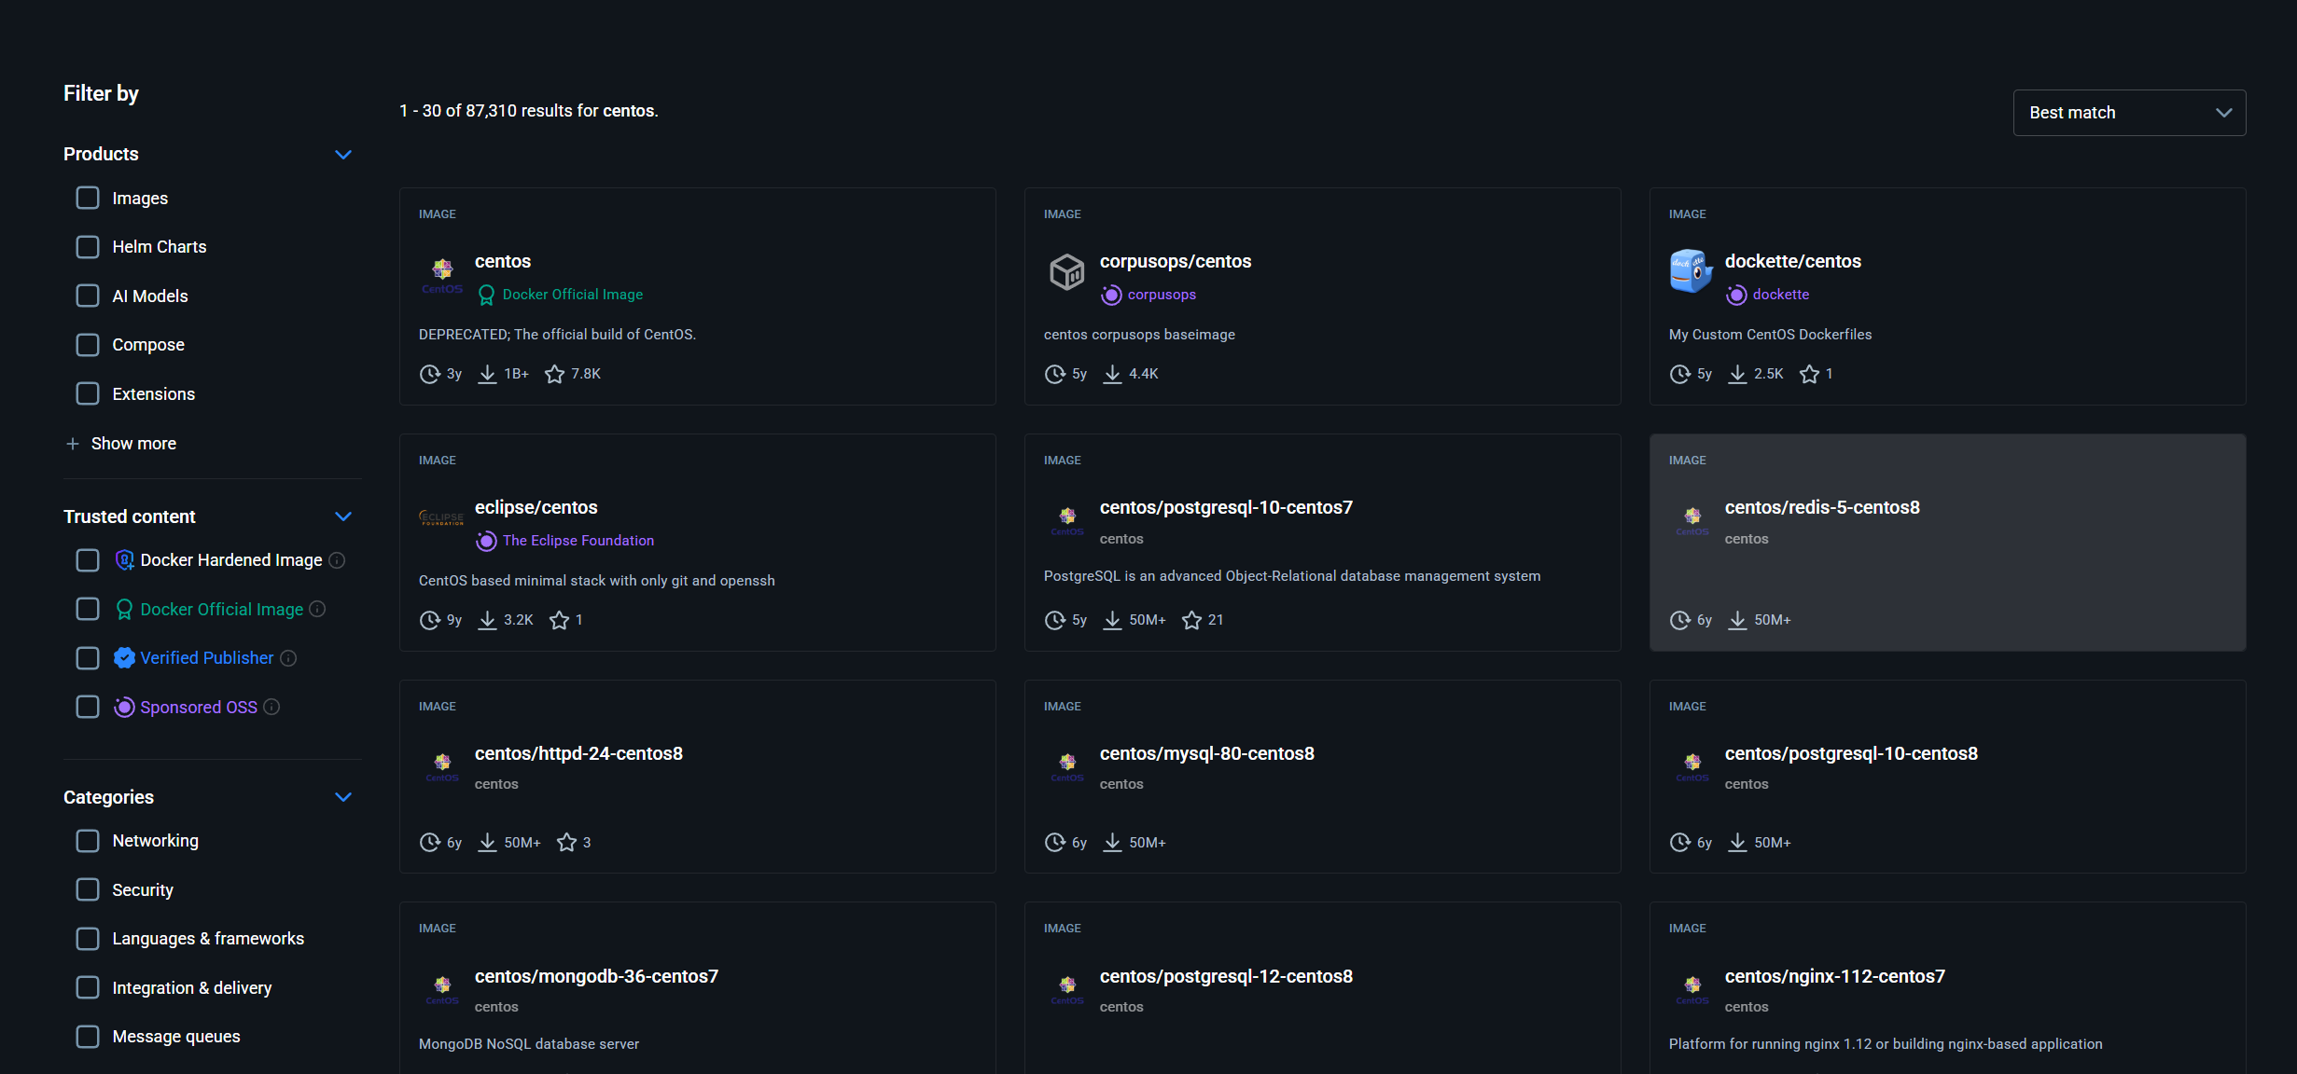Click the star icon on the centos card
2297x1074 pixels.
point(555,374)
